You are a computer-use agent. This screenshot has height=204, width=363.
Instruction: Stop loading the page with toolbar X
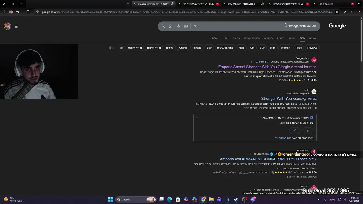coord(345,12)
